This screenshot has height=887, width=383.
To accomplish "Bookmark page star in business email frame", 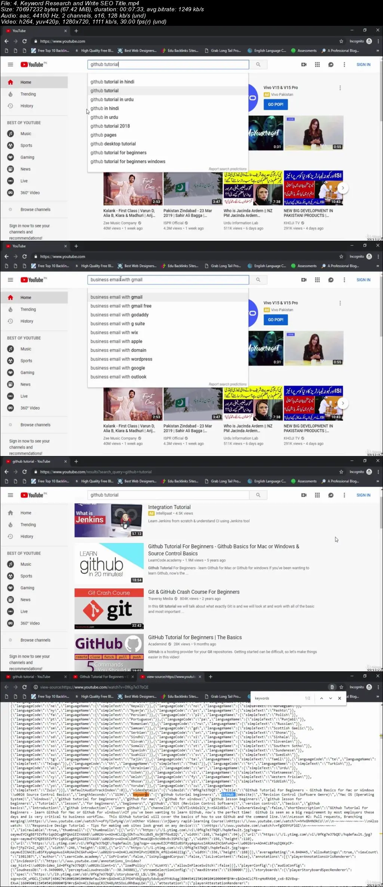I will tap(341, 256).
